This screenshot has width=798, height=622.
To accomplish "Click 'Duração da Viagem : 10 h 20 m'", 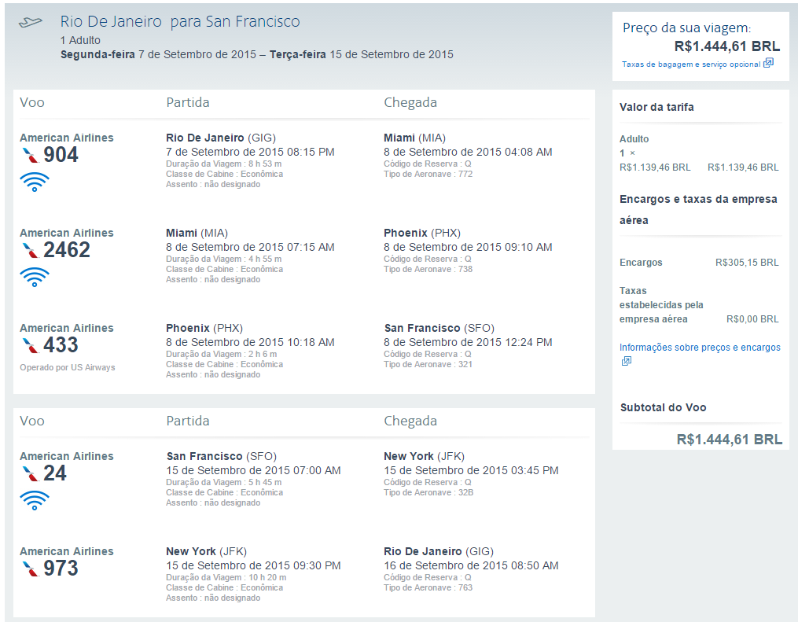I will point(226,577).
